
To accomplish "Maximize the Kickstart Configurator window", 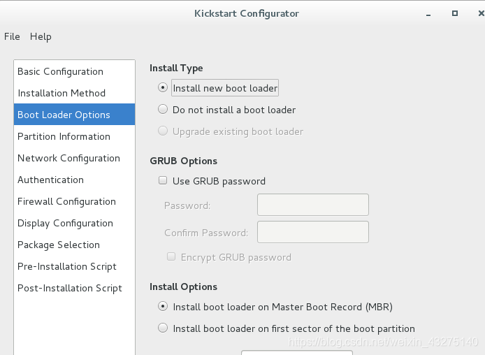I will [454, 13].
